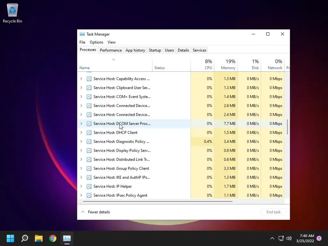This screenshot has height=246, width=328.
Task: Click gear icon of IP Helper row
Action: 89,186
